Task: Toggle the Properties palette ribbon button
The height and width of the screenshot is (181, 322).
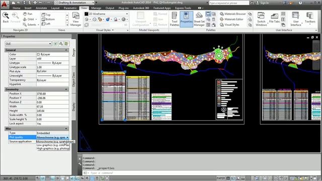Action: coord(186,19)
